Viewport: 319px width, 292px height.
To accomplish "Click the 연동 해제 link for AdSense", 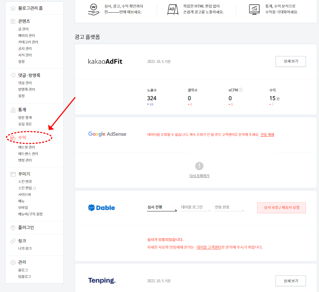I will (x=267, y=135).
